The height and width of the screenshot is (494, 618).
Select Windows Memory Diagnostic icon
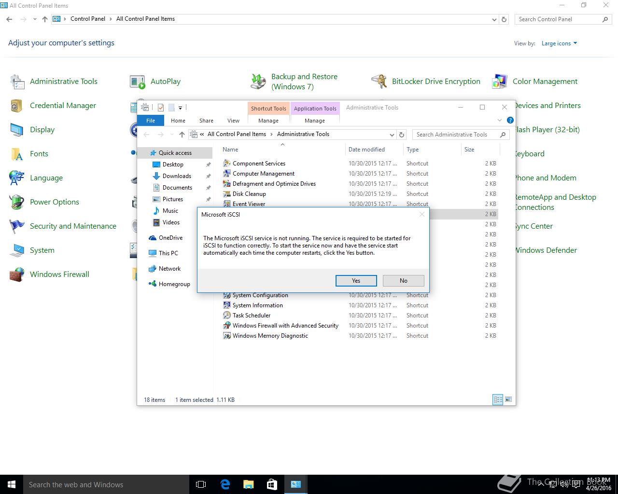226,336
